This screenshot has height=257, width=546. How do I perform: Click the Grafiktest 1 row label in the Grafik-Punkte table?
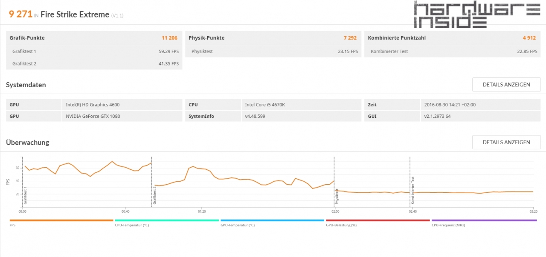tap(24, 51)
